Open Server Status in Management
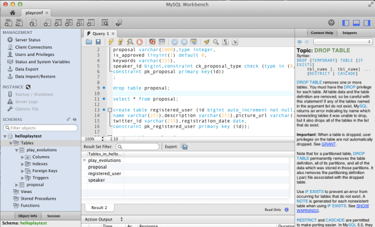 (x=28, y=40)
